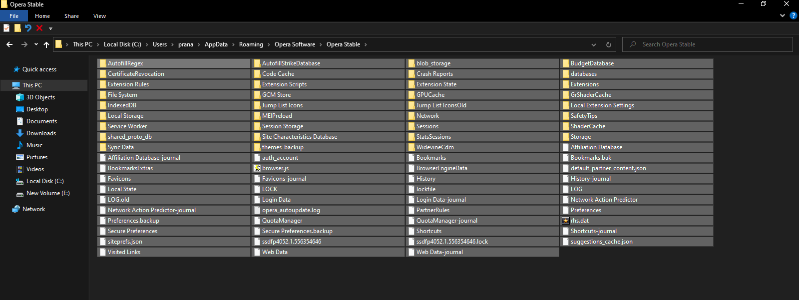Viewport: 799px width, 300px height.
Task: Select Local Disk (C:) in the navigation pane
Action: [45, 181]
